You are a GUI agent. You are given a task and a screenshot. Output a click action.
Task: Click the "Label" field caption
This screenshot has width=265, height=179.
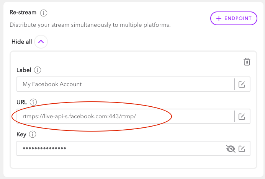click(x=24, y=70)
